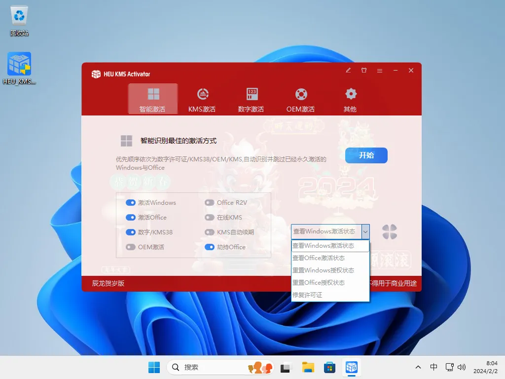The height and width of the screenshot is (379, 505).
Task: Select 重置Office授权状态 option
Action: pyautogui.click(x=330, y=283)
